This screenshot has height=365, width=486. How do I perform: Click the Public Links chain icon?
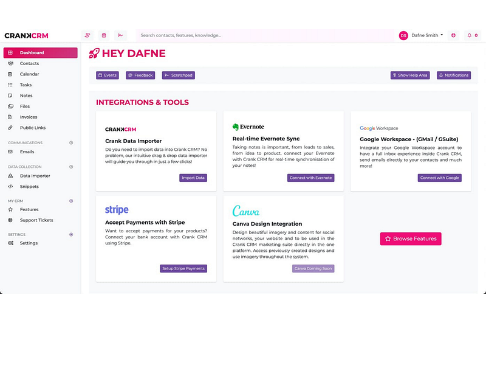[x=10, y=128]
